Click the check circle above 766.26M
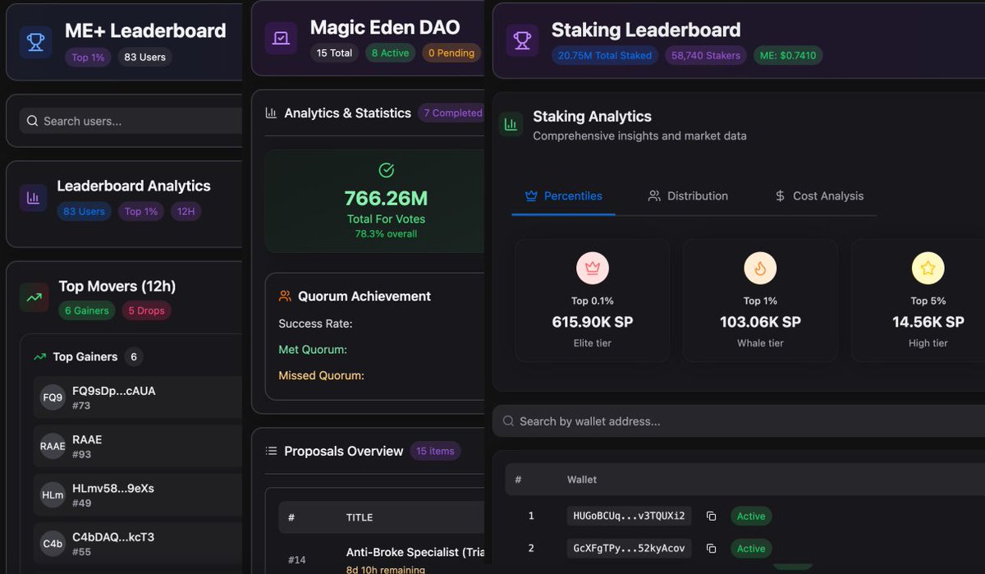The width and height of the screenshot is (985, 574). click(x=386, y=170)
